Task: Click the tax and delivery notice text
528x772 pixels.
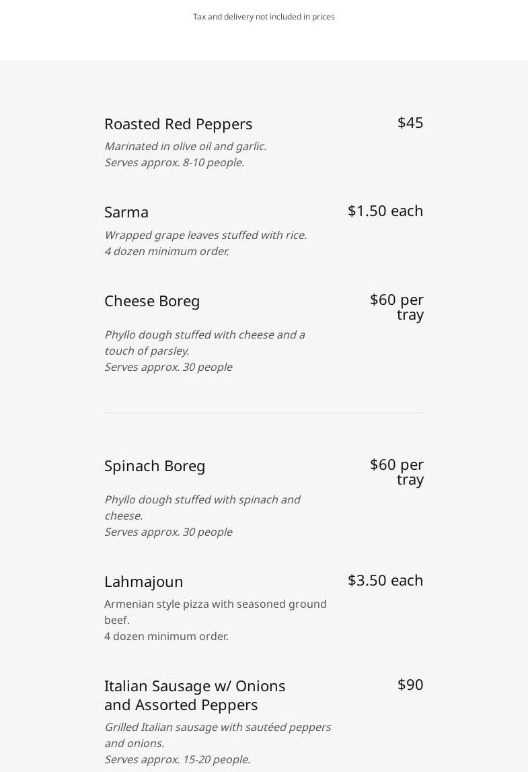Action: (264, 17)
